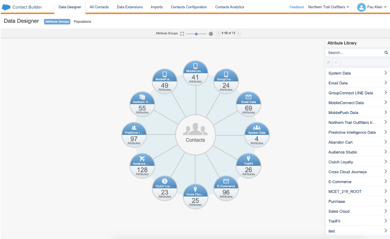This screenshot has height=239, width=390.
Task: Click the Contact Builder cloud logo
Action: click(6, 7)
